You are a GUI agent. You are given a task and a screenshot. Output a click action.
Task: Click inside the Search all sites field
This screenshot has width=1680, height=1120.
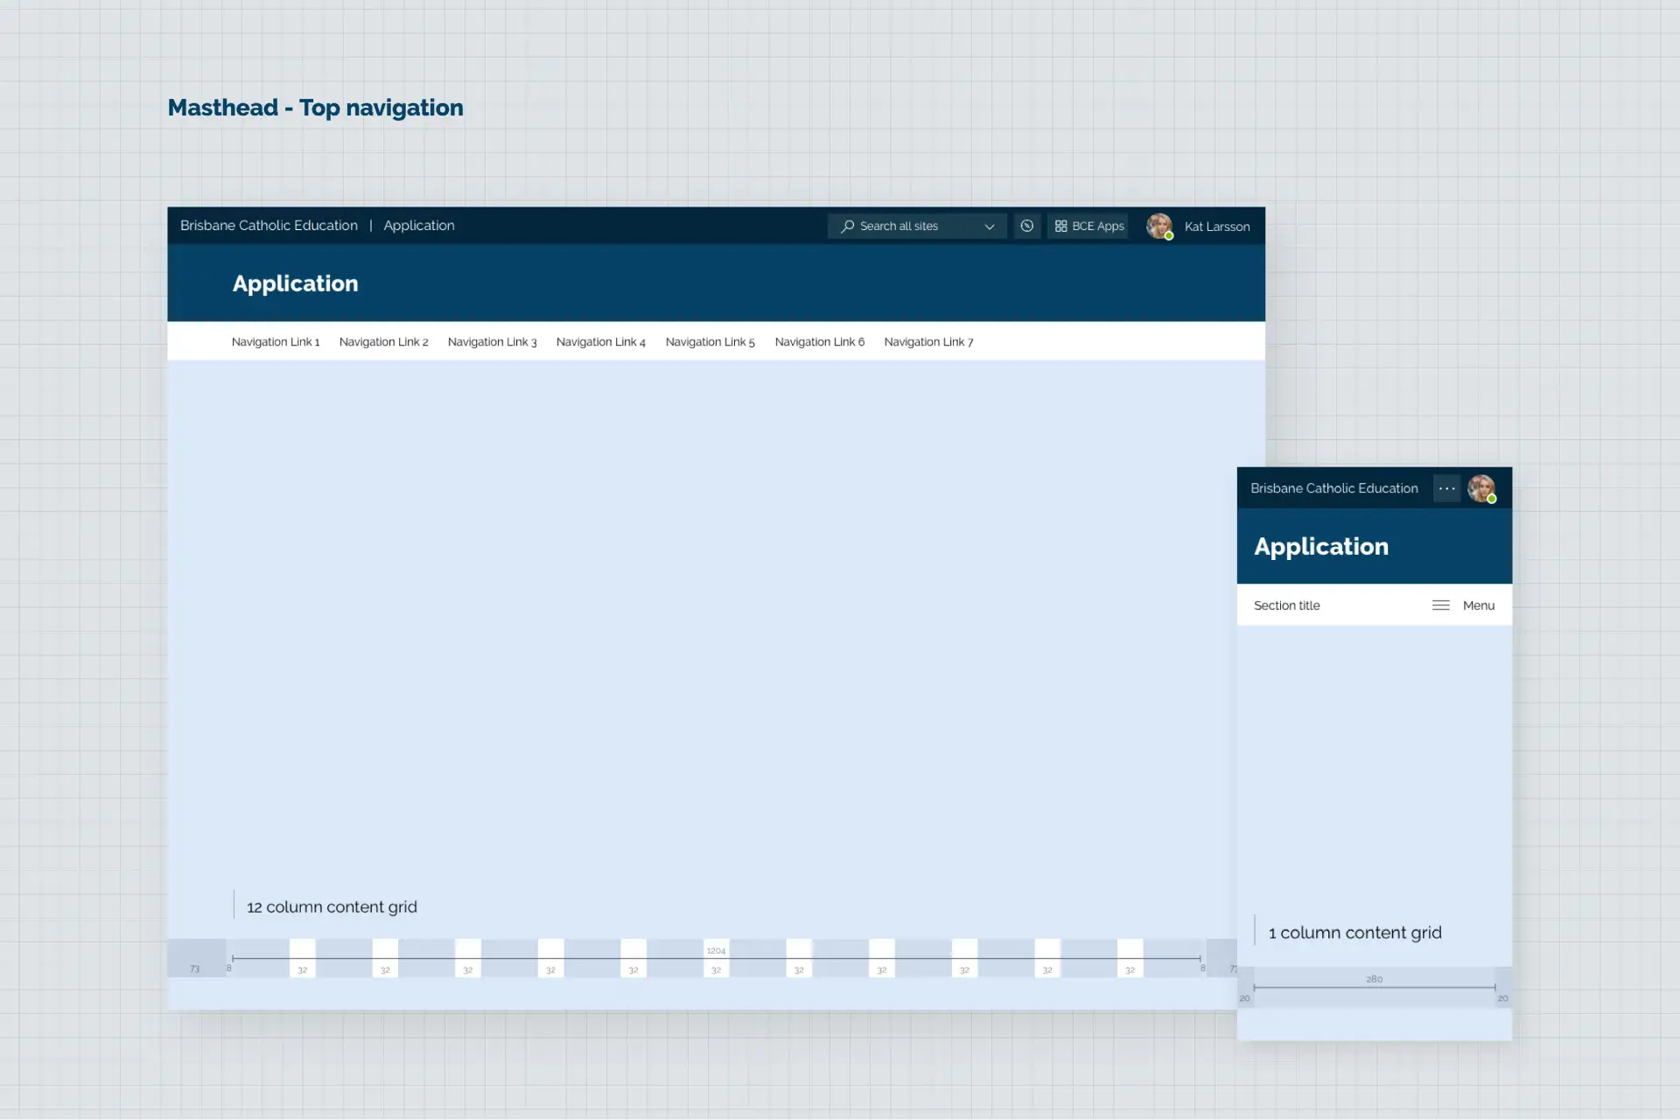click(901, 226)
